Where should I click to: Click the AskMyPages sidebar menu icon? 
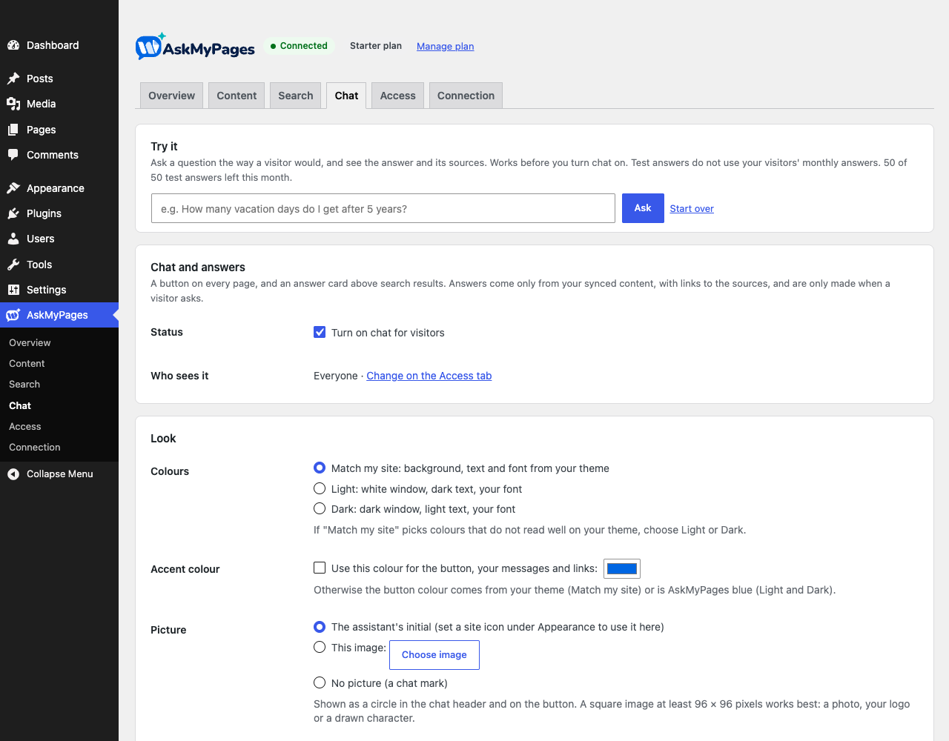[x=13, y=315]
